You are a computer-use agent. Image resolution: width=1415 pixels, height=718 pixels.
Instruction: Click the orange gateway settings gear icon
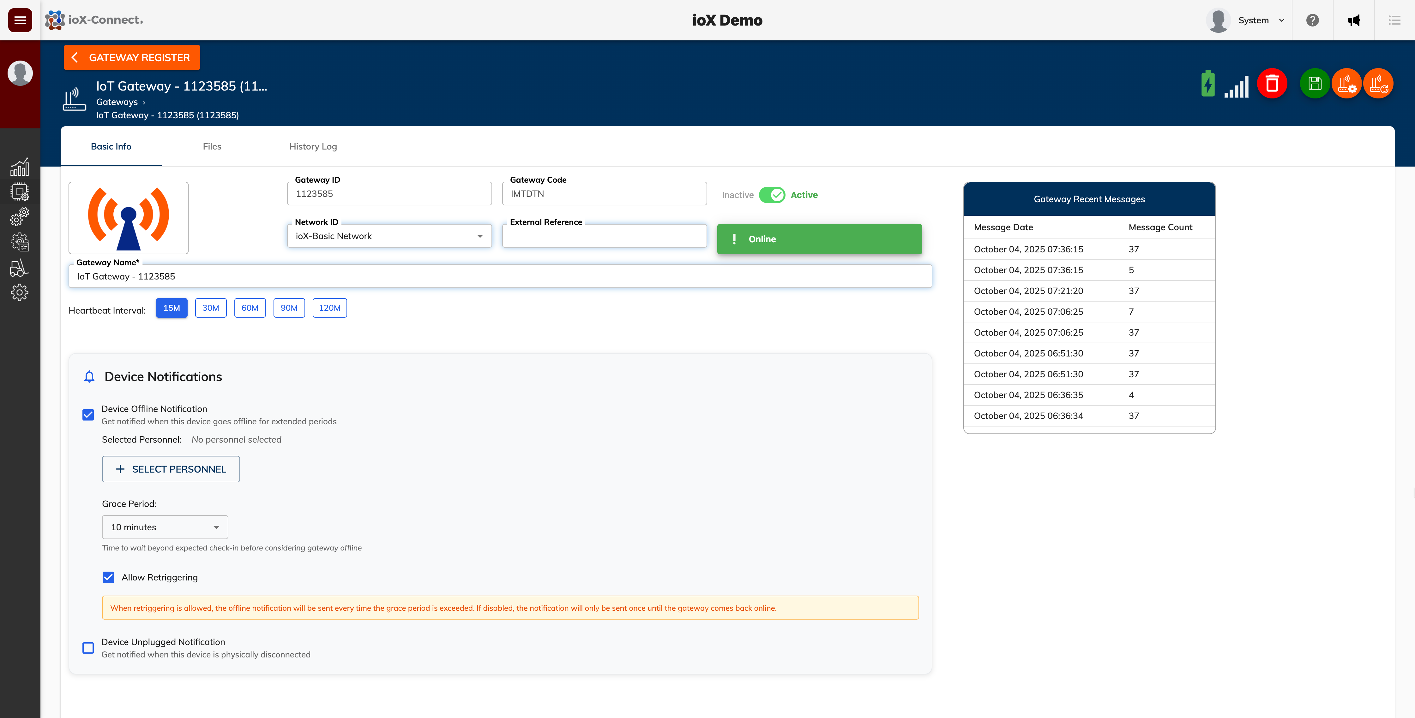(1346, 84)
